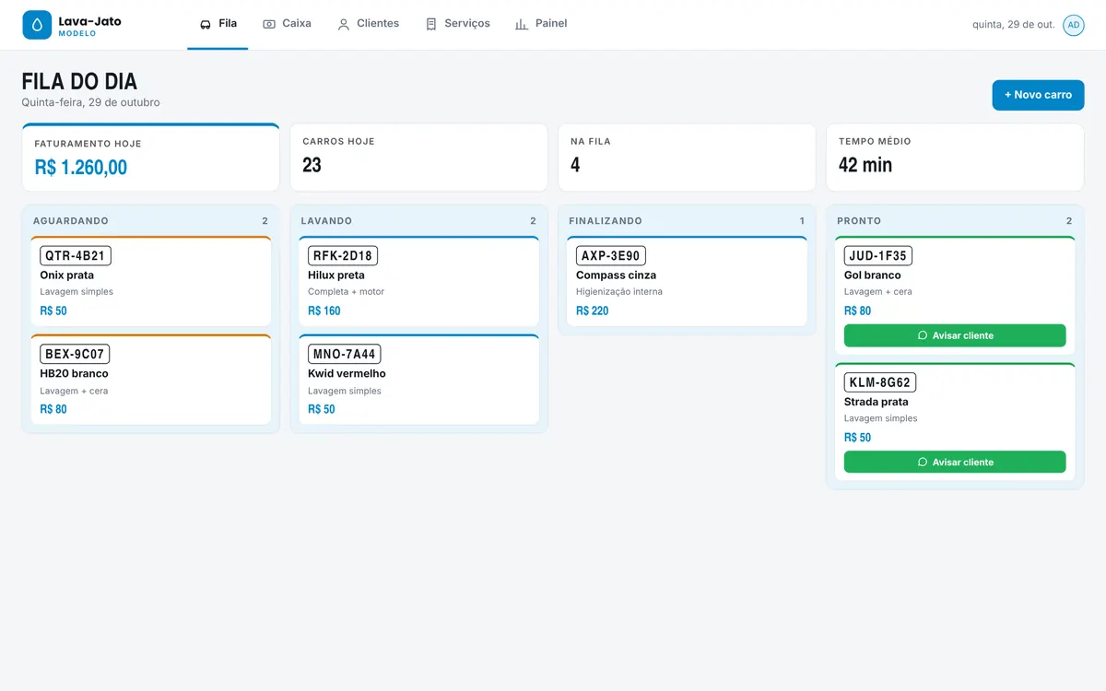The width and height of the screenshot is (1106, 691).
Task: Click the Faturamento value R$ 1.260,00
Action: pyautogui.click(x=81, y=168)
